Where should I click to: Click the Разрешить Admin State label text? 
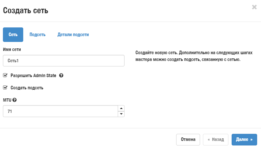pyautogui.click(x=34, y=75)
